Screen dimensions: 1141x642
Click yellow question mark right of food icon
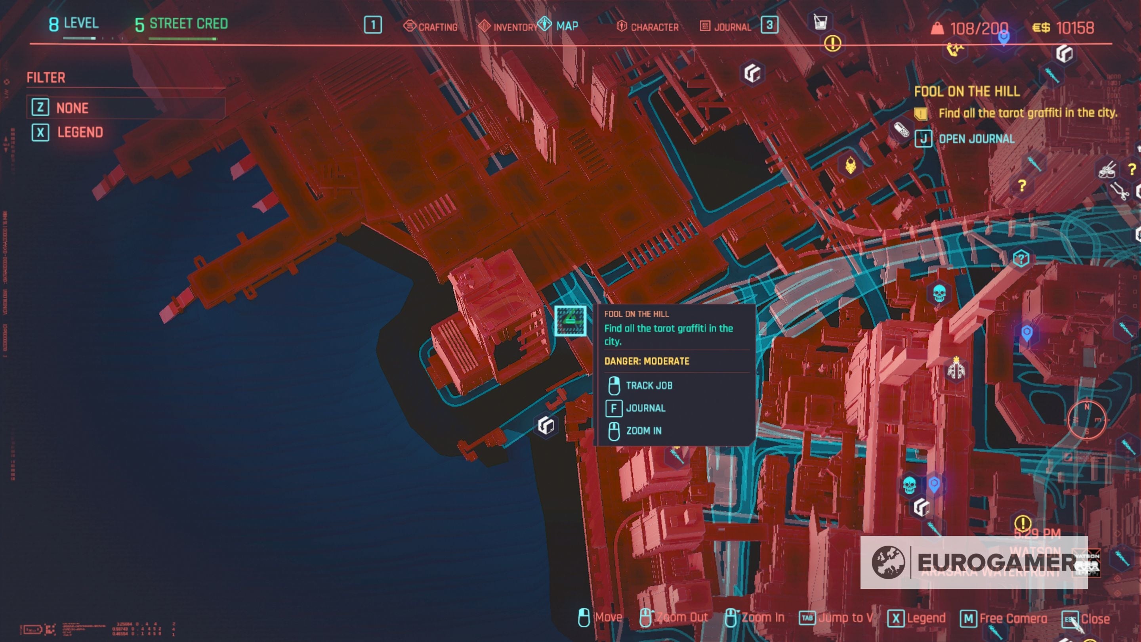1132,169
